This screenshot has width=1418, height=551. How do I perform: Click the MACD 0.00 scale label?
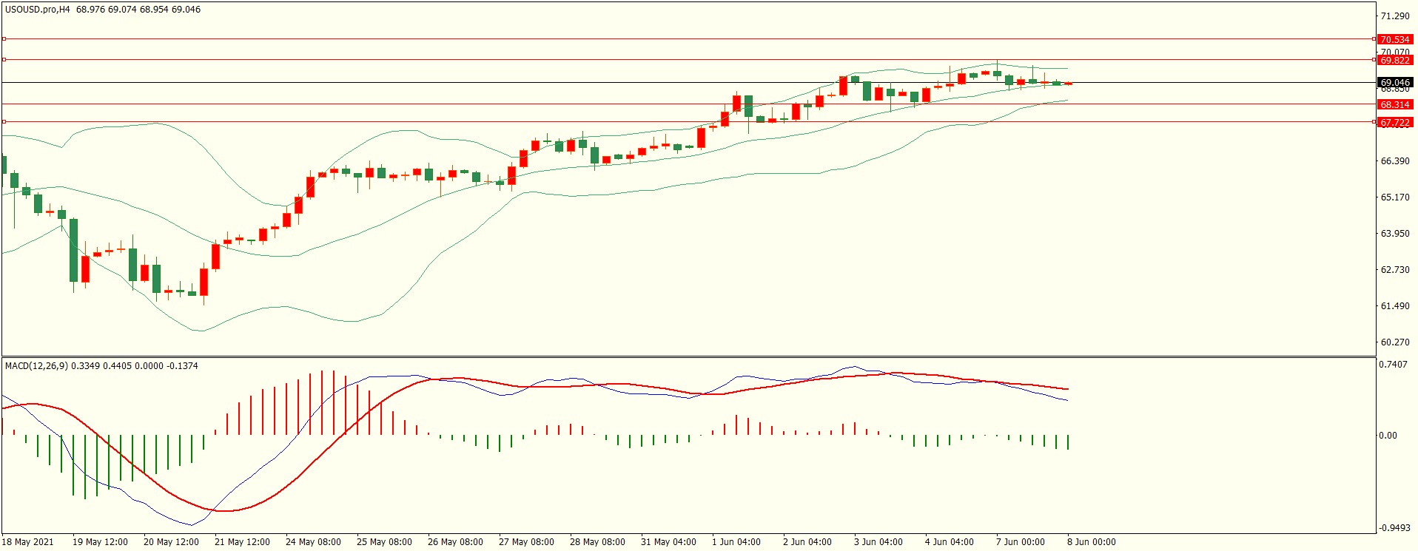tap(1388, 436)
